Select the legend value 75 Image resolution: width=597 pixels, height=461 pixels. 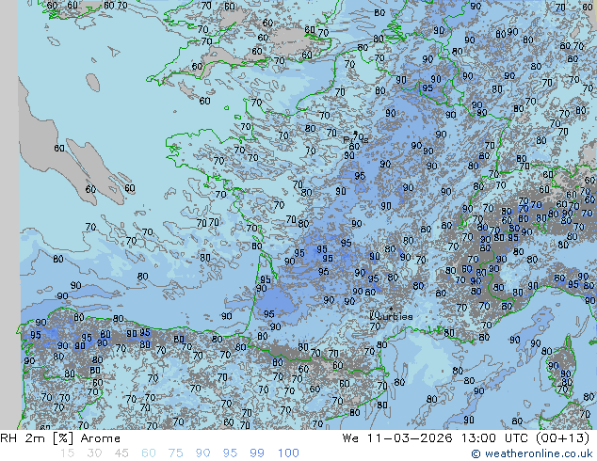click(x=175, y=453)
